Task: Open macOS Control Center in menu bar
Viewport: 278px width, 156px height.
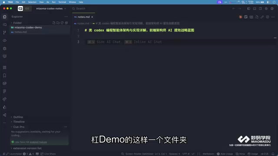Action: pyautogui.click(x=269, y=2)
